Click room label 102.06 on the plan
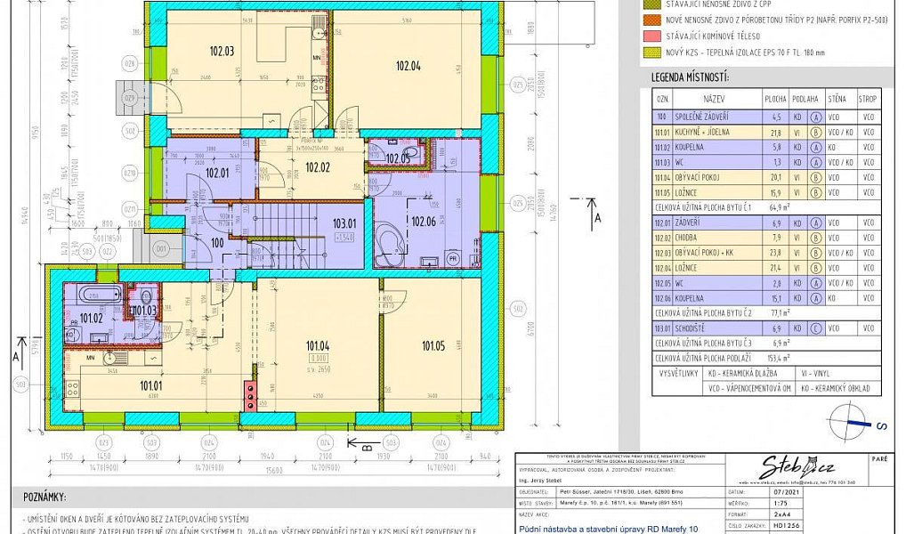This screenshot has width=906, height=534. tap(423, 222)
